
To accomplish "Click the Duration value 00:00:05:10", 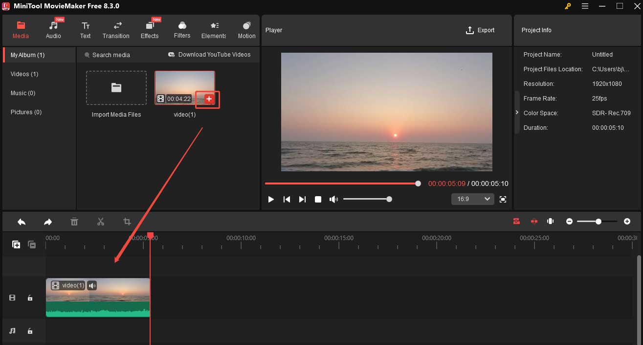I will tap(608, 127).
